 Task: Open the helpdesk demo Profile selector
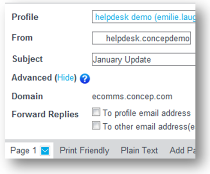pyautogui.click(x=144, y=17)
